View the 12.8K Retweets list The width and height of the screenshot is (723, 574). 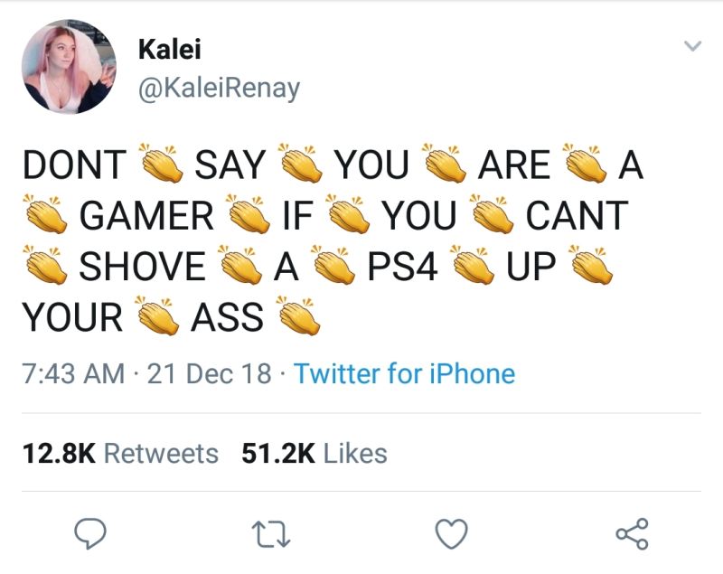pyautogui.click(x=120, y=453)
